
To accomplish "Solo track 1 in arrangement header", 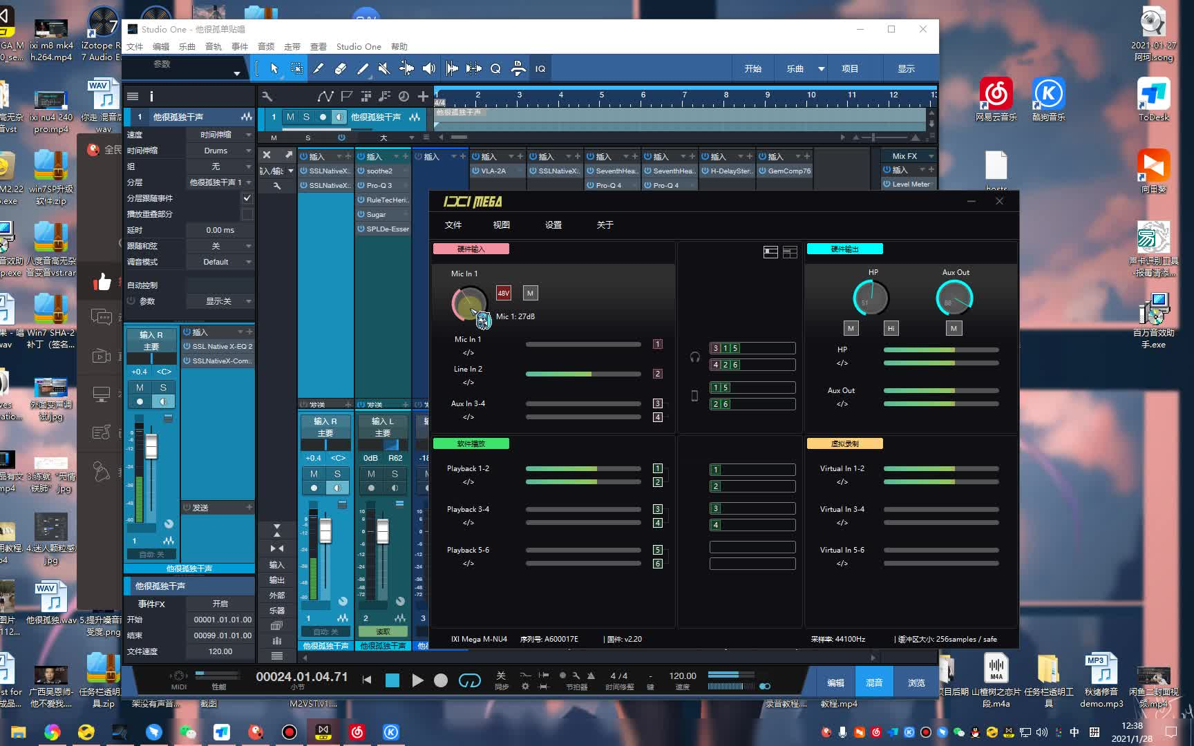I will (306, 117).
